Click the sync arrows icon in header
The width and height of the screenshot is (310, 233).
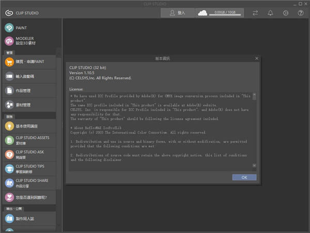pos(255,13)
